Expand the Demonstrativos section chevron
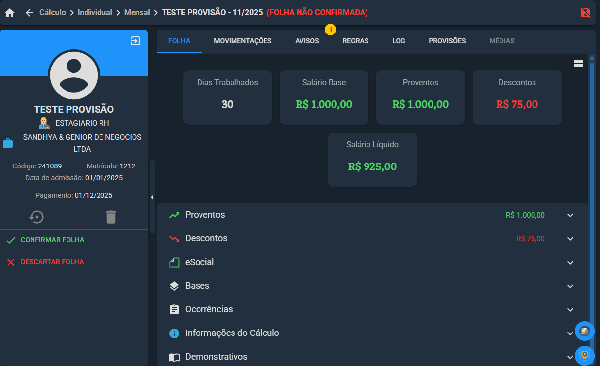The width and height of the screenshot is (600, 366). click(570, 357)
